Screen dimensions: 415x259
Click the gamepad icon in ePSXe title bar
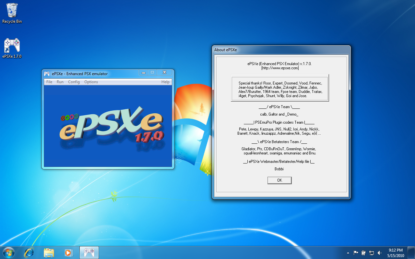pos(47,73)
